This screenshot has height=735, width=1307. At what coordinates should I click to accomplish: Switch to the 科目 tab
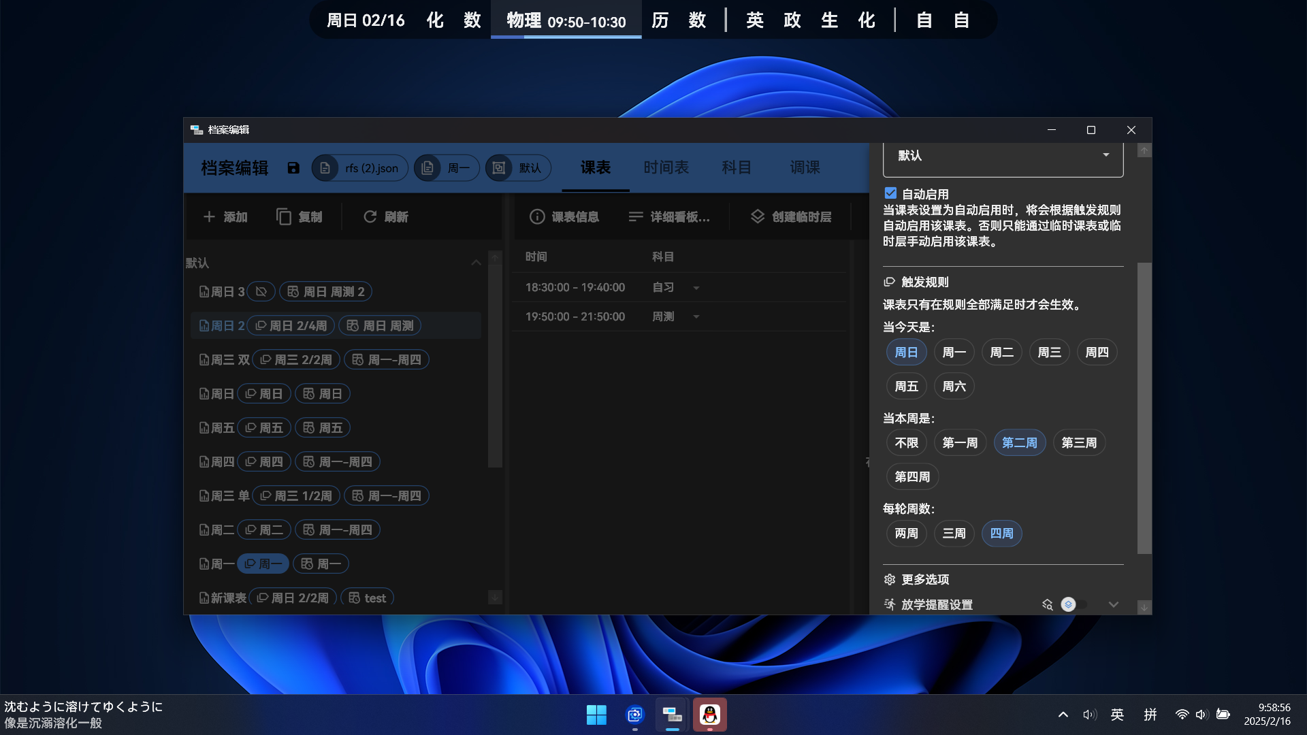[x=736, y=167]
